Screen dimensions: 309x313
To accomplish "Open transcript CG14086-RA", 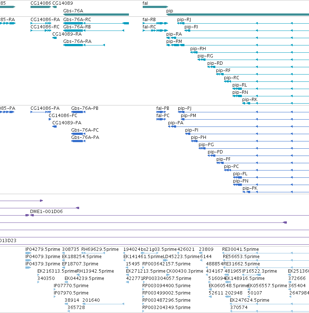I will 45,20.
